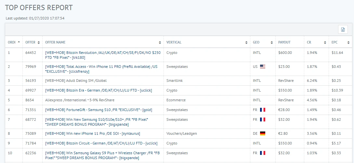
Task: Select offer ID 56193
Action: point(31,81)
